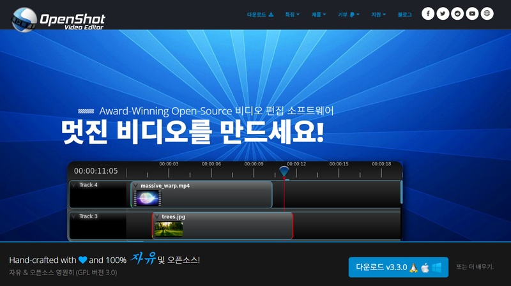Click the 00:00:03 ruler time label
The width and height of the screenshot is (511, 286).
tap(169, 164)
